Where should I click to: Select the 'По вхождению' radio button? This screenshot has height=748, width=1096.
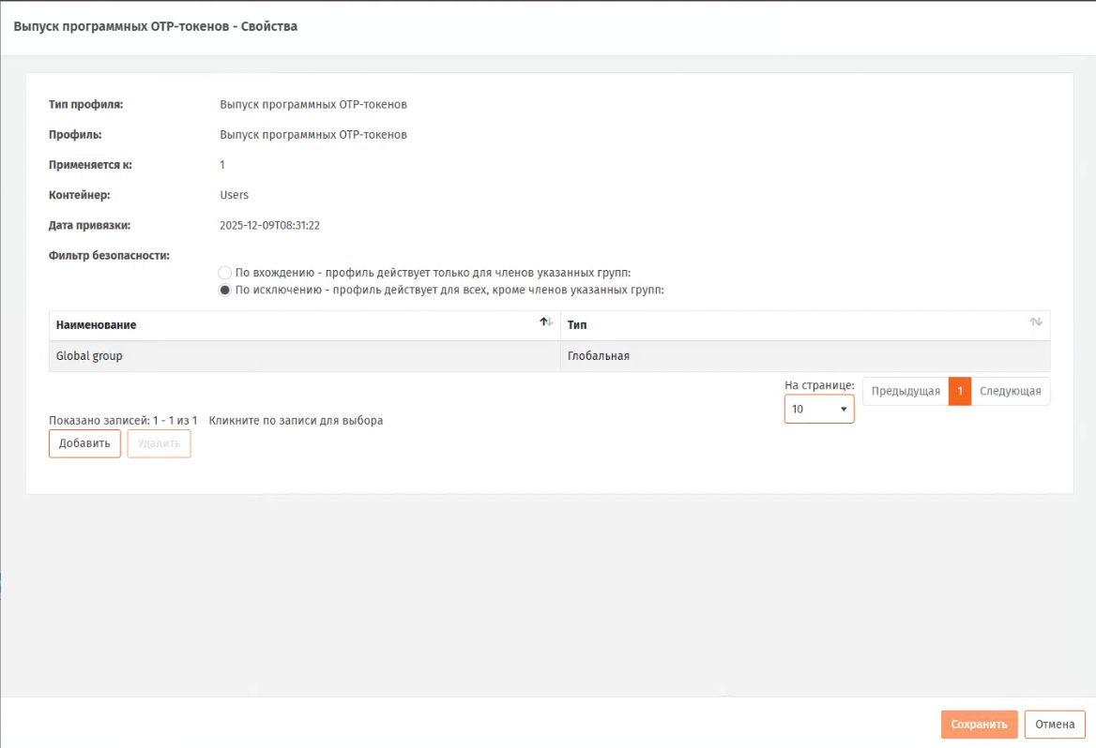224,273
